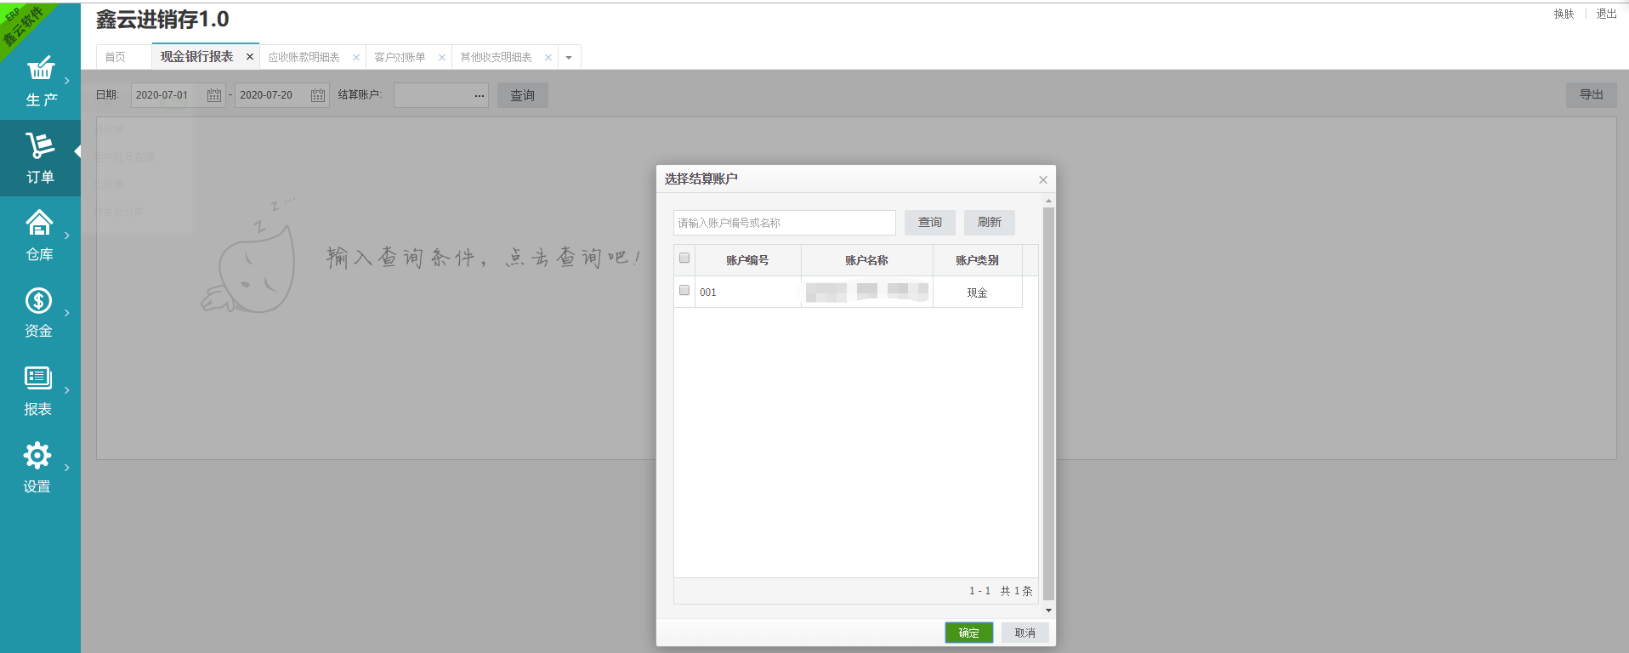Open the 生产 production sidebar icon
This screenshot has width=1629, height=653.
coord(40,69)
